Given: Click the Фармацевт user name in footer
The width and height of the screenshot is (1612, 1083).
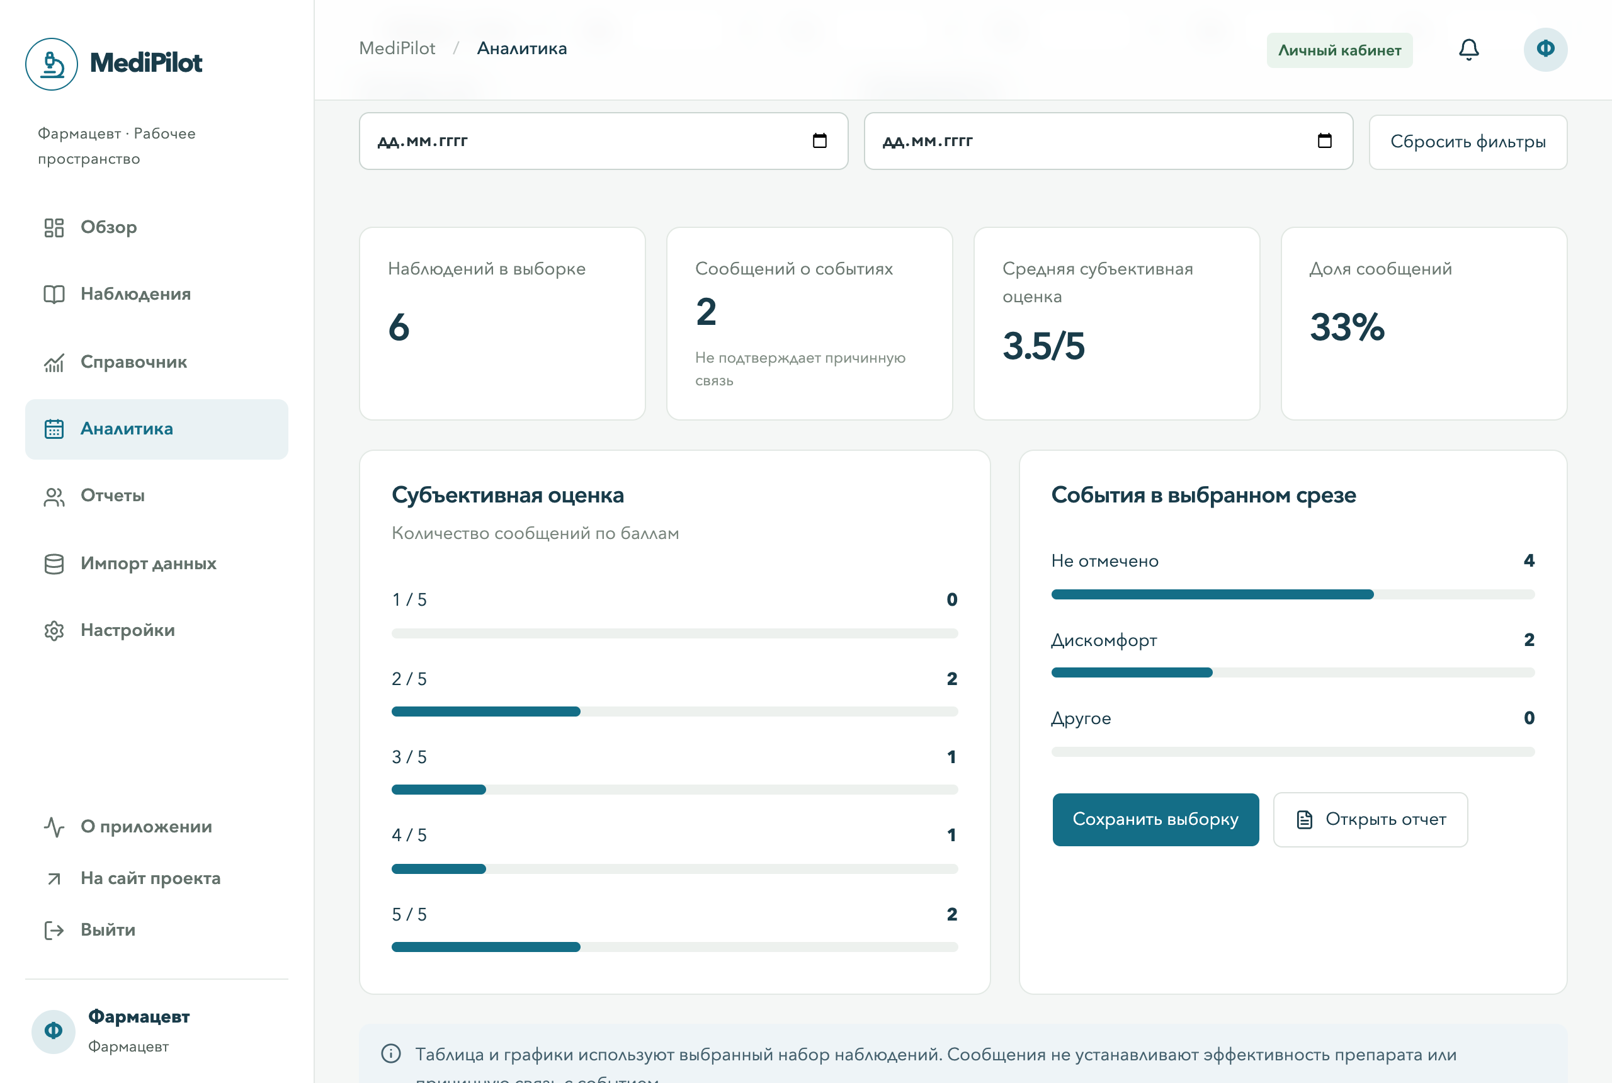Looking at the screenshot, I should coord(139,1017).
